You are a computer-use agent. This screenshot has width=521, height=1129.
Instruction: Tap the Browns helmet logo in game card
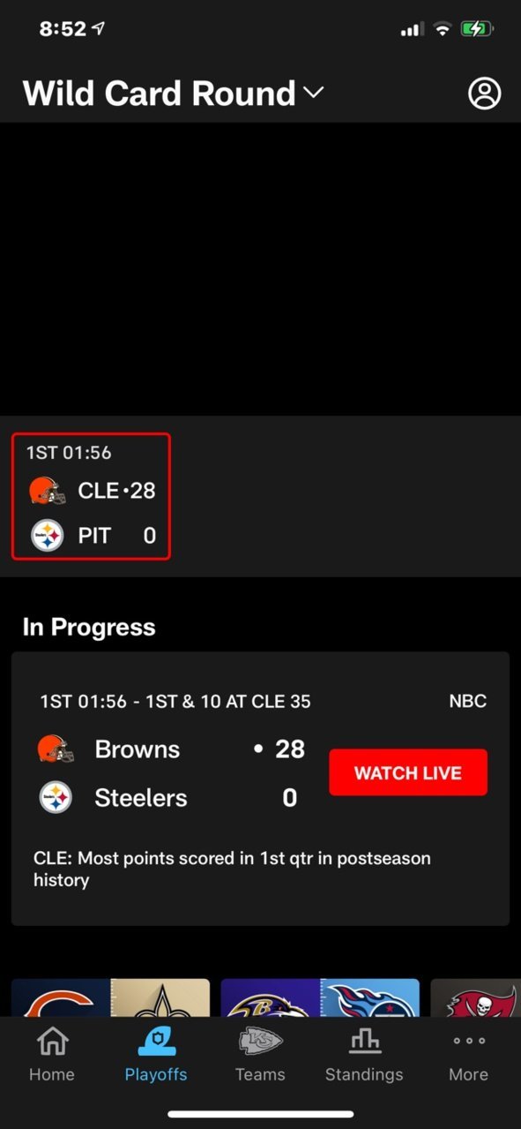click(x=56, y=749)
